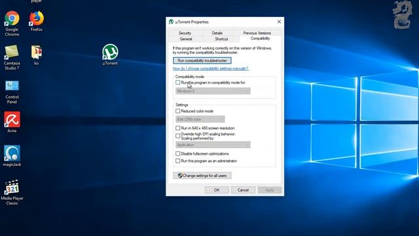Viewport: 419px width, 236px height.
Task: Confirm with the OK button
Action: 217,190
